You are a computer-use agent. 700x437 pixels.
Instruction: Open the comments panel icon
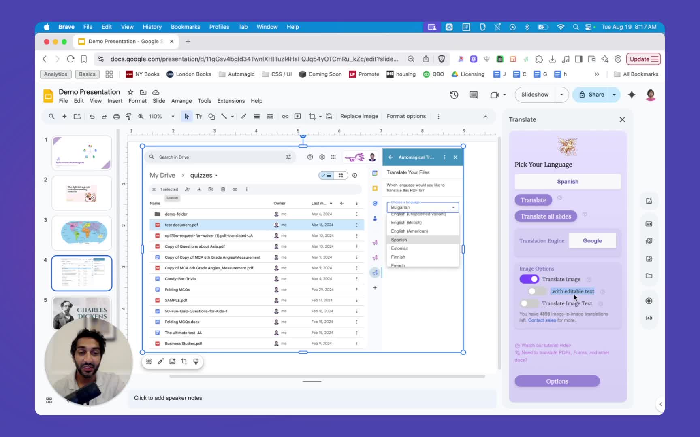point(473,95)
